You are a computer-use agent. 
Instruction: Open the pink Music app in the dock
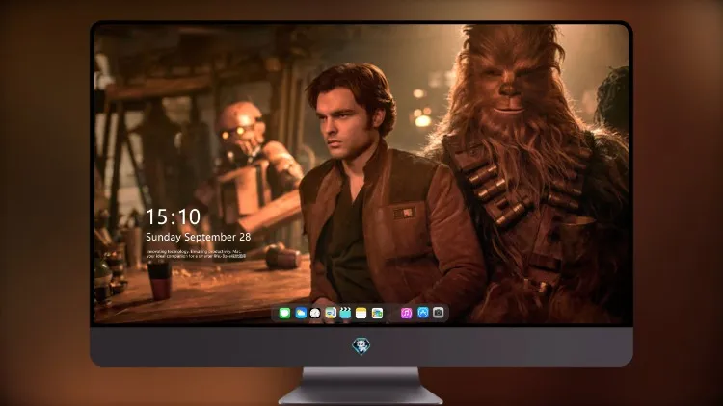(x=406, y=314)
